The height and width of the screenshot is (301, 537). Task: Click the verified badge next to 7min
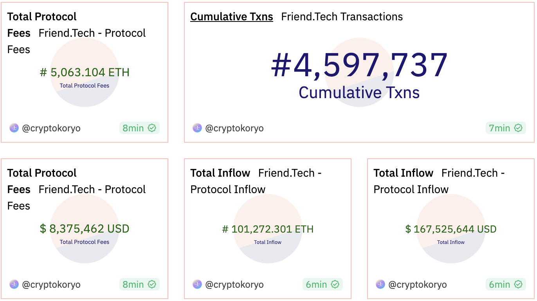point(518,128)
